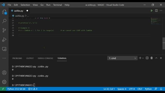Open the feedback icon in status bar

156,89
